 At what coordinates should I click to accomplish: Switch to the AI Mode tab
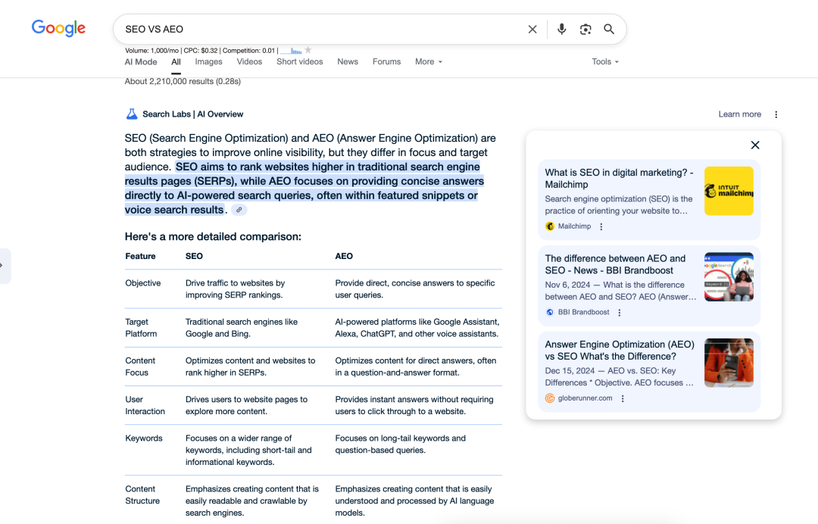tap(141, 62)
